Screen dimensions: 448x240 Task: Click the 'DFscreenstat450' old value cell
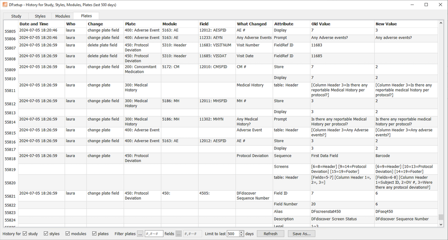click(x=342, y=212)
